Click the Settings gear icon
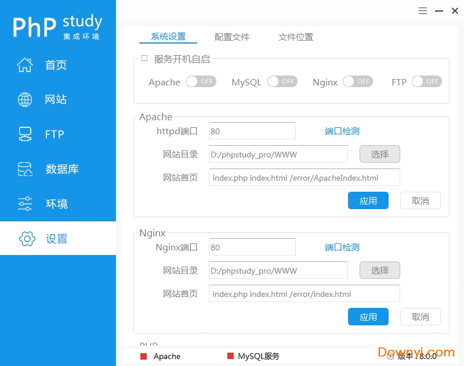Viewport: 464px width, 366px height. (27, 239)
